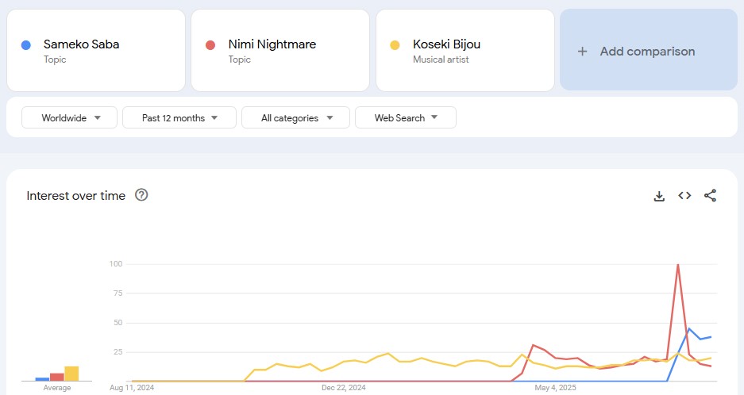The image size is (744, 395).
Task: Click the Dec 22, 2024 axis label
Action: [x=344, y=387]
